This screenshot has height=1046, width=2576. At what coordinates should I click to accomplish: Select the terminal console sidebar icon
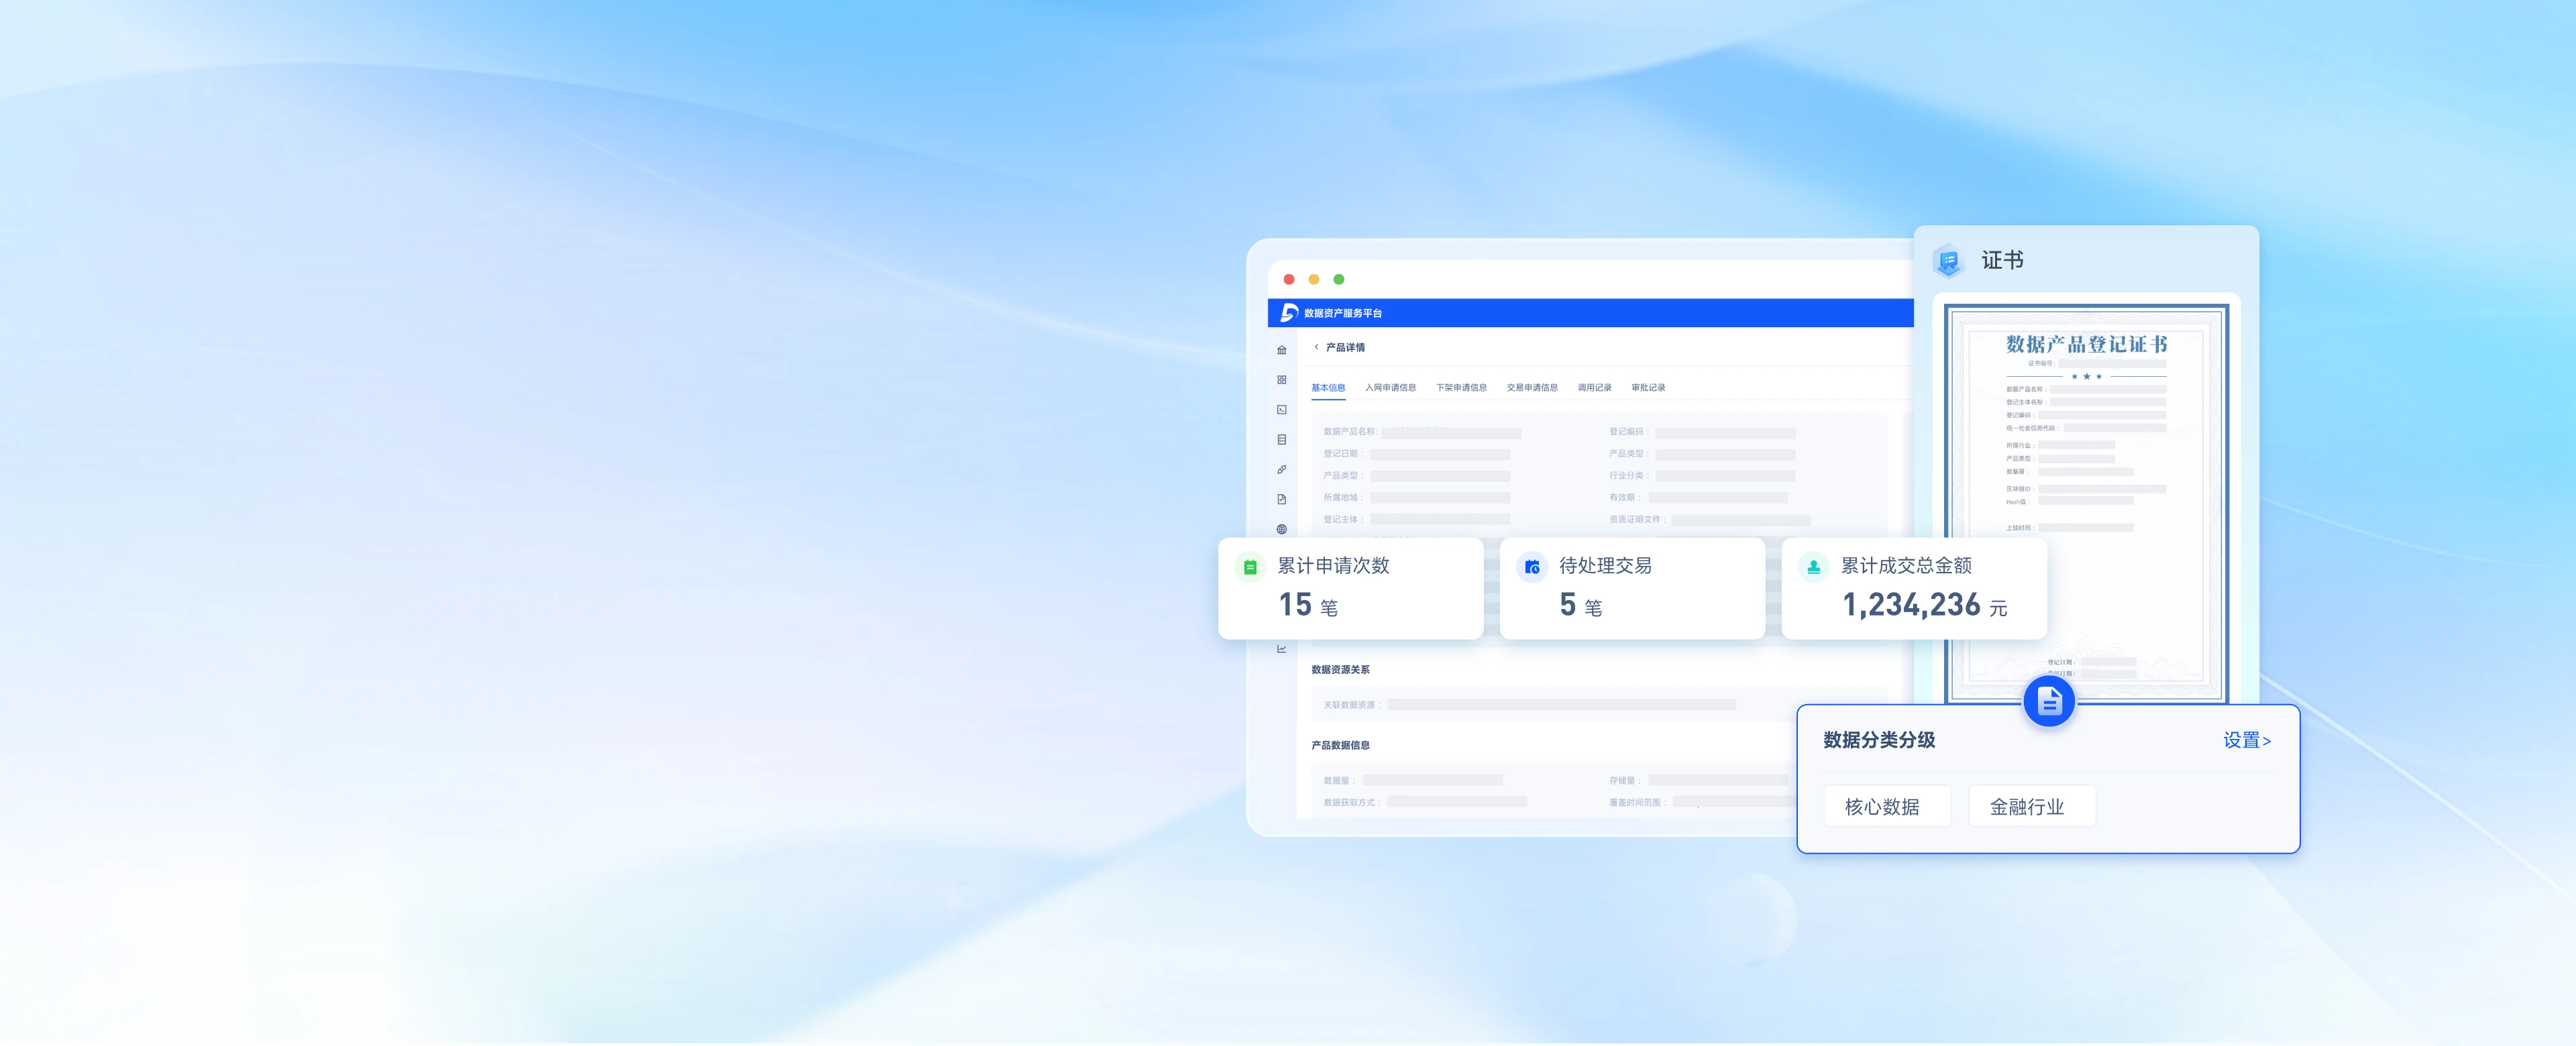[1281, 410]
